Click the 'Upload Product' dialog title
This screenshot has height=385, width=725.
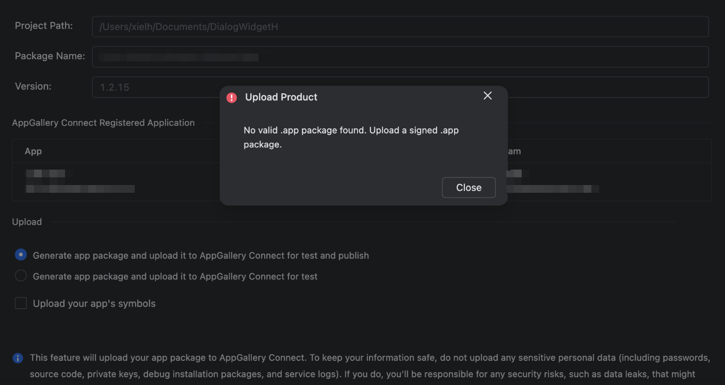click(281, 97)
